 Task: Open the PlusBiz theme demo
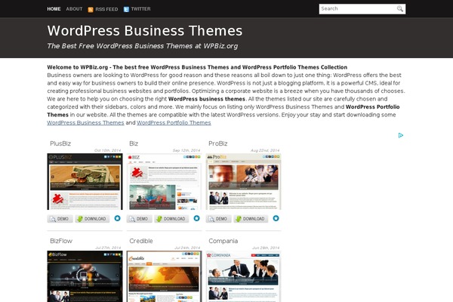pyautogui.click(x=60, y=219)
